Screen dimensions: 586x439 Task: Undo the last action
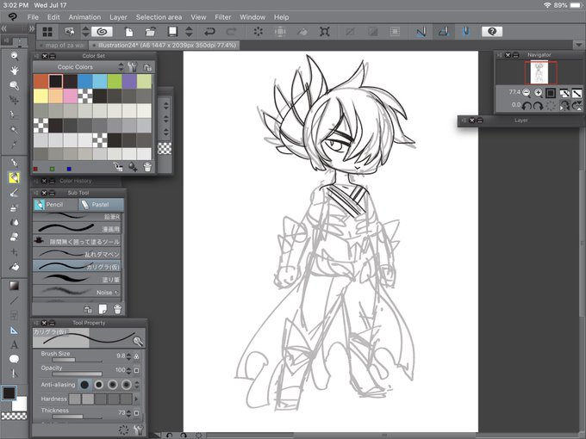[x=209, y=32]
